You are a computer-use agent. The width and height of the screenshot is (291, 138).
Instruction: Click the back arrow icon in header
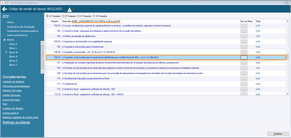pos(5,9)
